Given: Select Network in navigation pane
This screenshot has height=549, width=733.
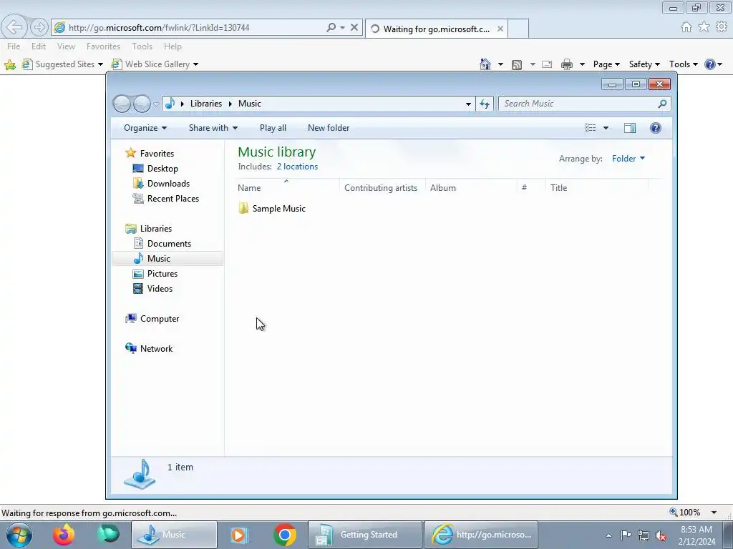Looking at the screenshot, I should click(x=156, y=349).
